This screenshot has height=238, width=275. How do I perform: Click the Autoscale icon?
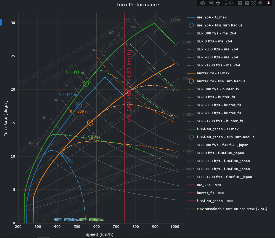coord(253,3)
